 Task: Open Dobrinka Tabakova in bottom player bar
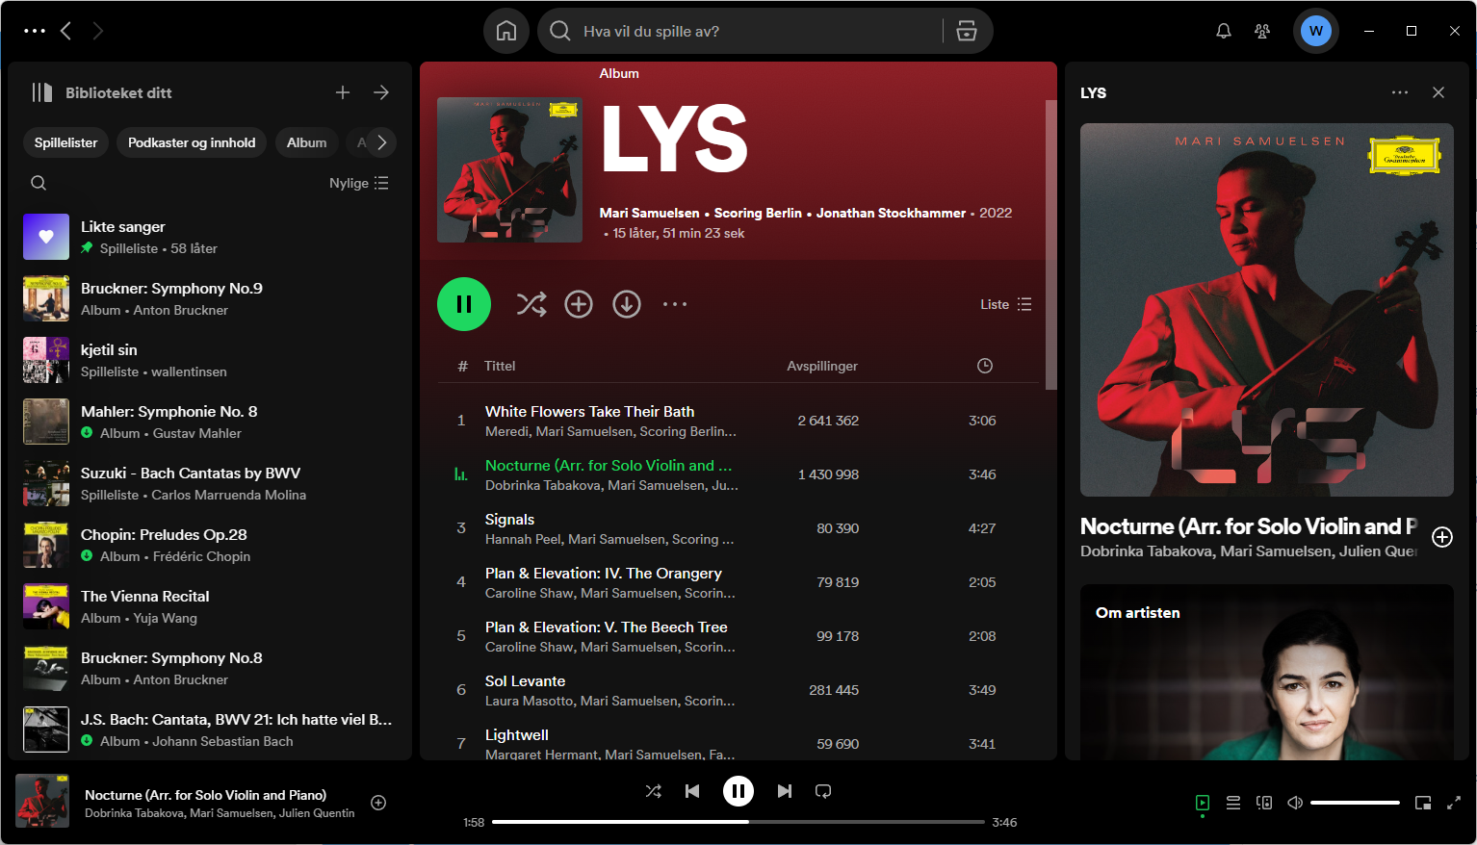point(135,813)
